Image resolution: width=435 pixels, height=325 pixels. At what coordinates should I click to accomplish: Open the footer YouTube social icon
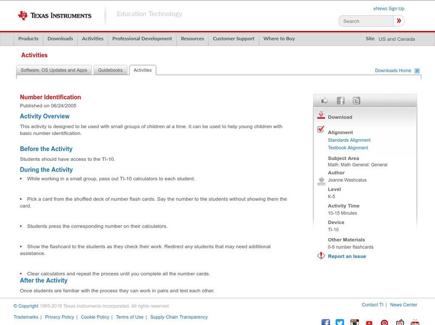[369, 322]
